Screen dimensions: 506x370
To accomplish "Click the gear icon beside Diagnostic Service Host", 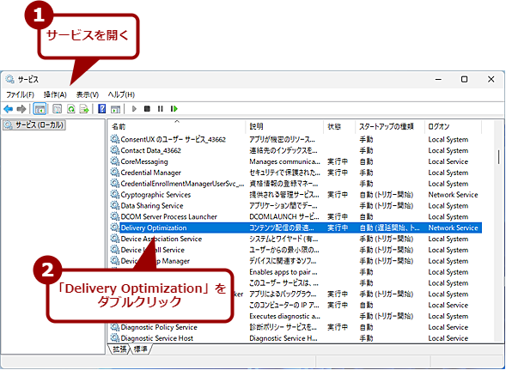I will 114,338.
